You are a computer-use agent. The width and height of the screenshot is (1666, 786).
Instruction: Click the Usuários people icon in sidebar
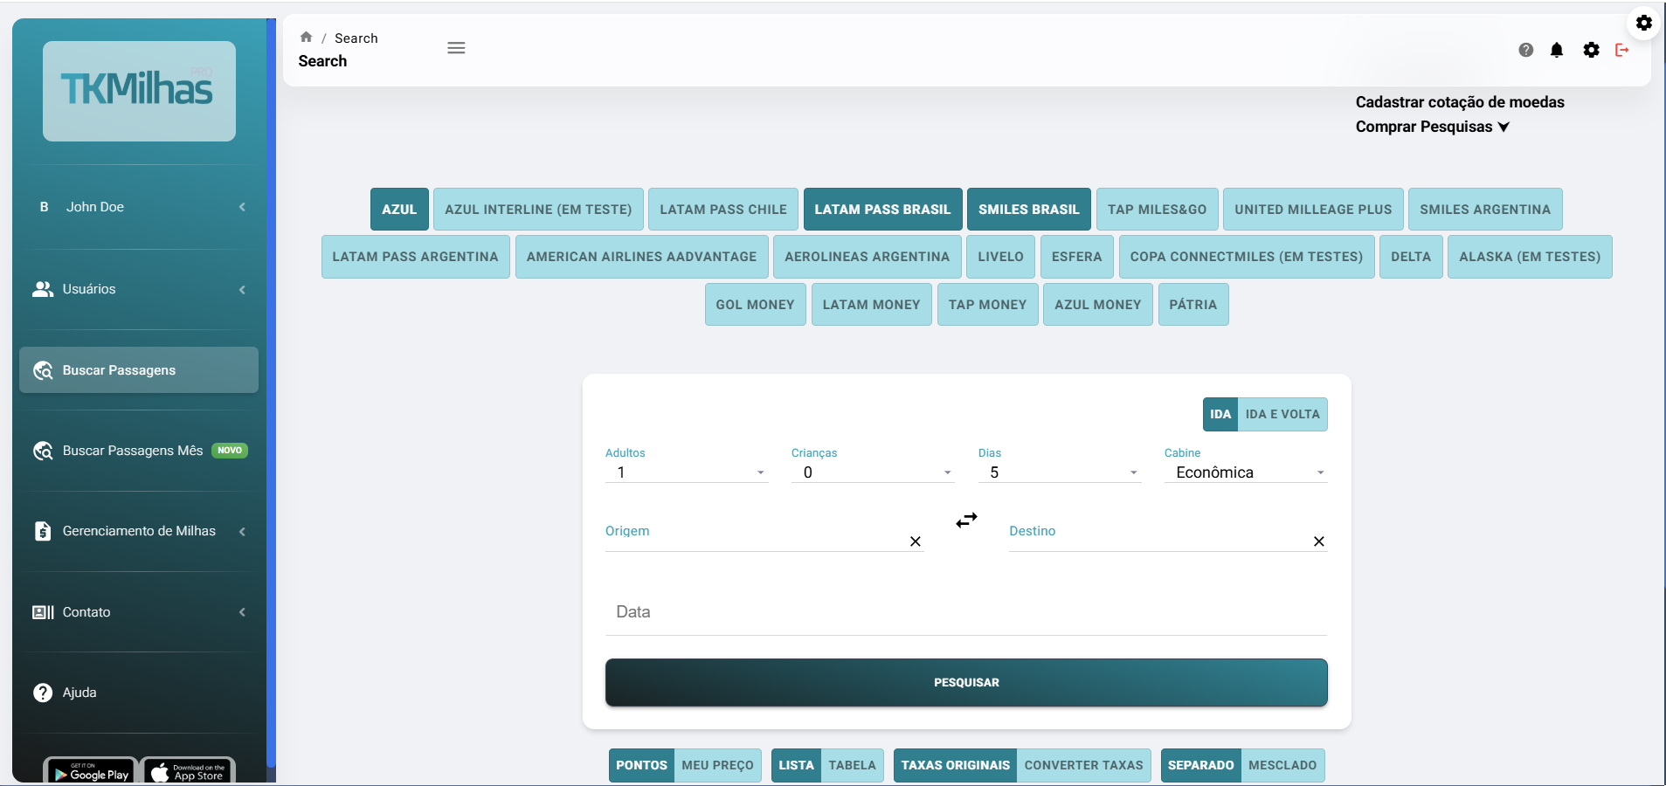(x=43, y=289)
